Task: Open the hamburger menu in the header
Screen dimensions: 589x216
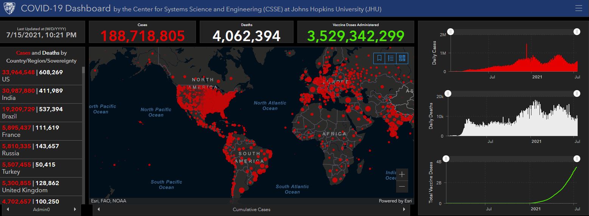Action: tap(578, 8)
